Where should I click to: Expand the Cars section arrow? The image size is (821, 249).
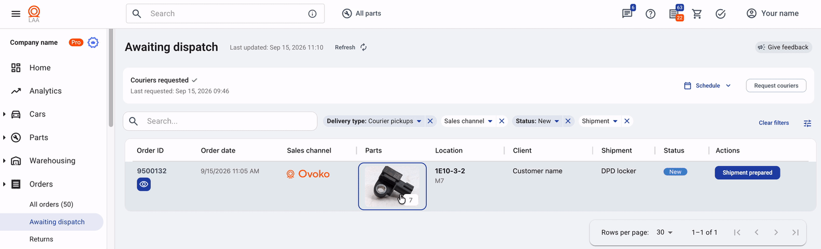click(4, 114)
